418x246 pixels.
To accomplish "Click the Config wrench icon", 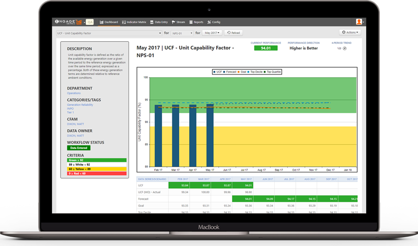I will (x=209, y=22).
